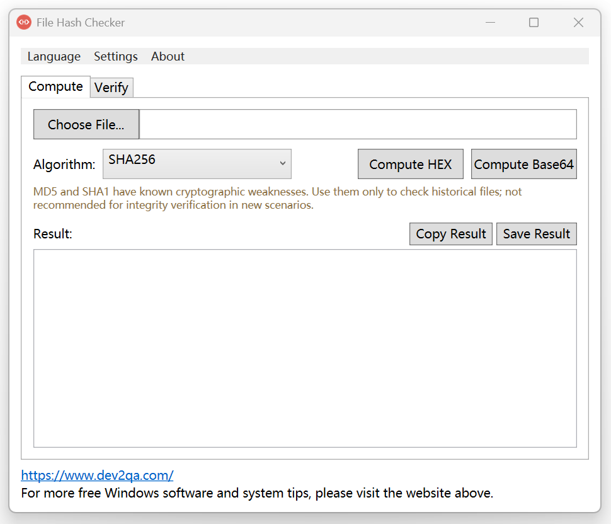Viewport: 611px width, 524px height.
Task: Select the Compute tab
Action: (x=55, y=86)
